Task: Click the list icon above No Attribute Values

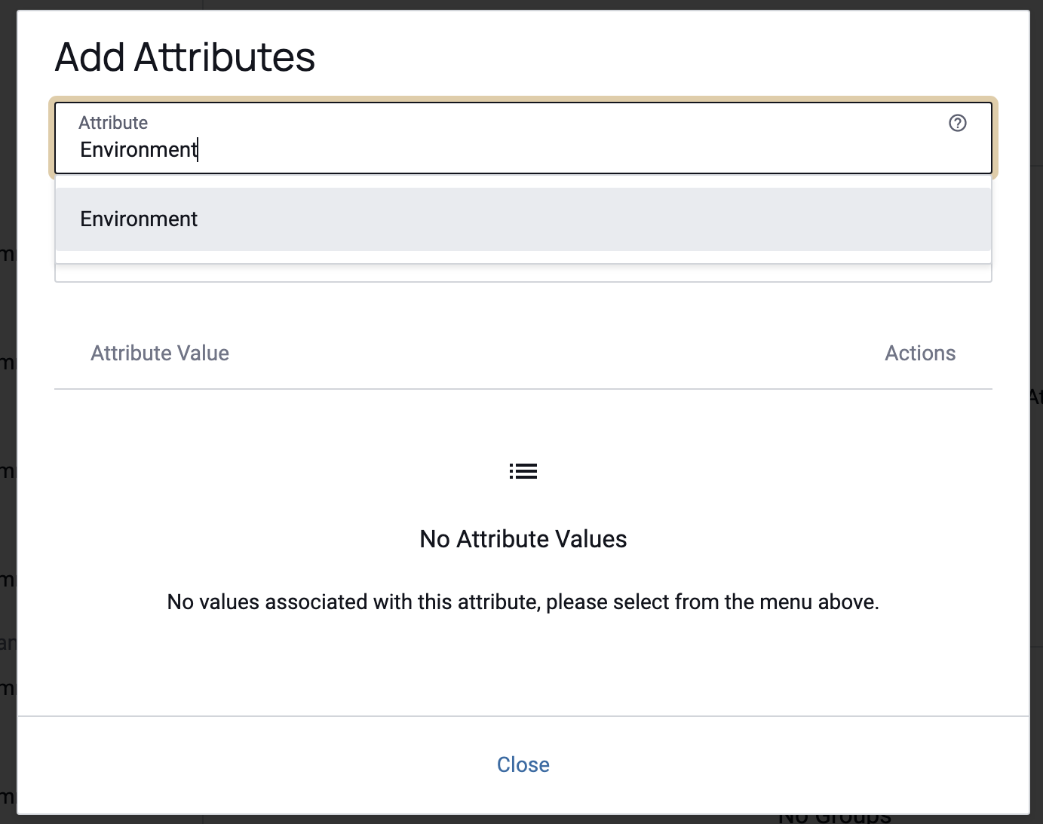Action: point(523,471)
